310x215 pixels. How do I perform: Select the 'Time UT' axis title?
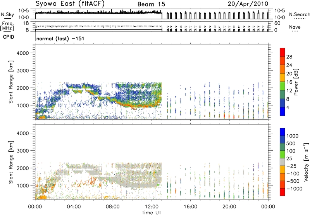click(152, 213)
